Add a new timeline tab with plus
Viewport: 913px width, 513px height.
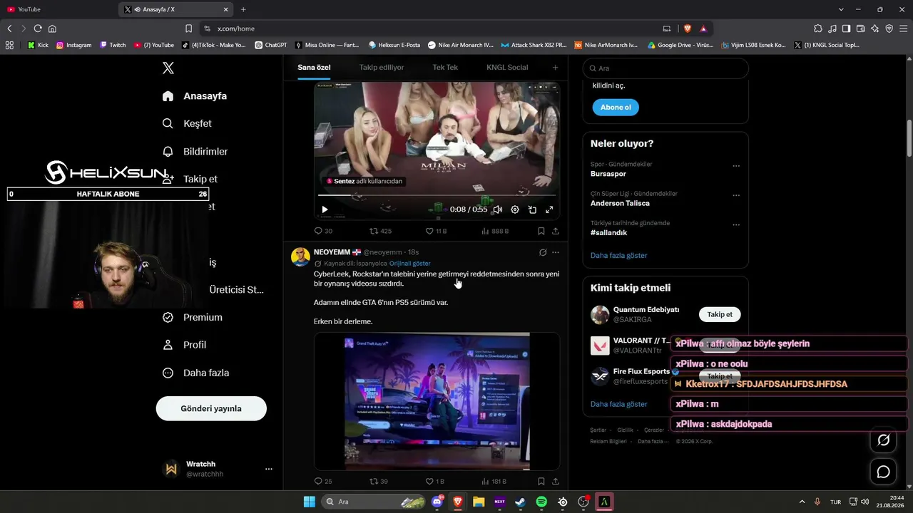[555, 68]
